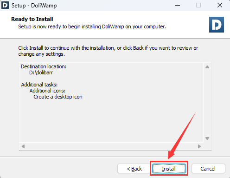This screenshot has width=230, height=178.
Task: Close the DoliWamp setup window
Action: click(220, 5)
